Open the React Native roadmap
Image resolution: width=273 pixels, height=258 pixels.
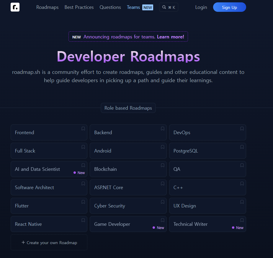click(x=49, y=224)
